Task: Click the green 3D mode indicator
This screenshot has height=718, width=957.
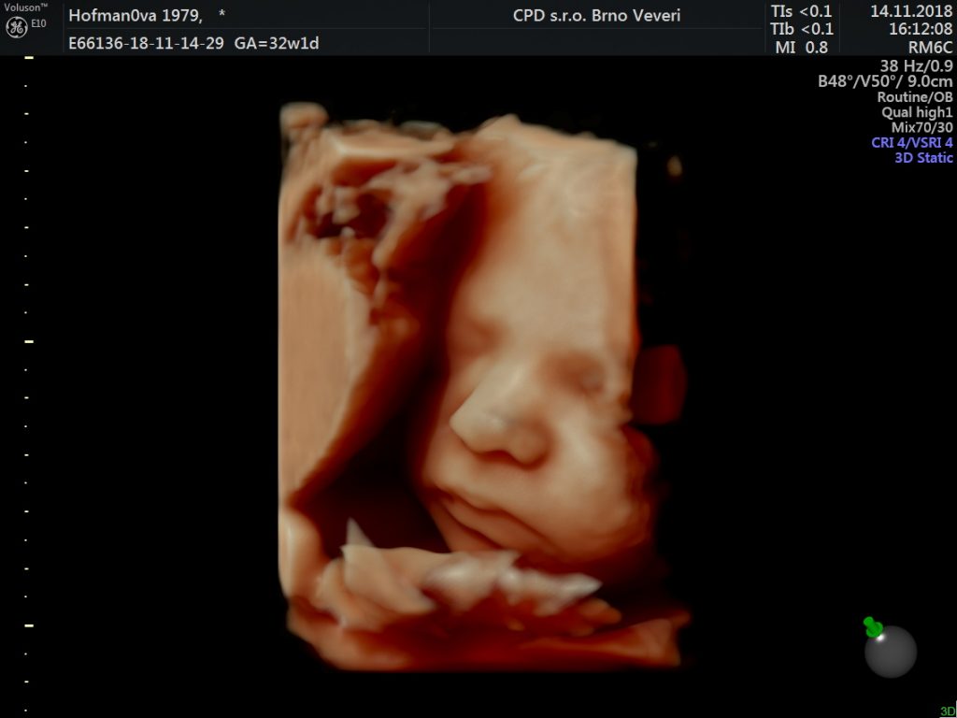Action: (949, 711)
